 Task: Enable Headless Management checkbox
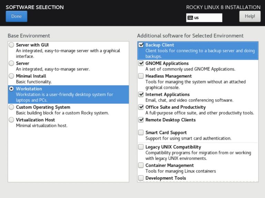141,76
